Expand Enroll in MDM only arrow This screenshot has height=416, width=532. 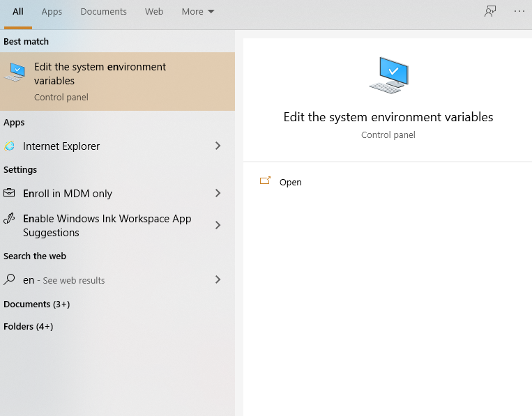(x=218, y=194)
